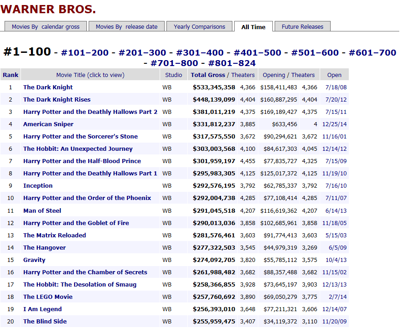Open The Hobbit: An Unexpected Journey
The height and width of the screenshot is (328, 402).
(x=78, y=149)
